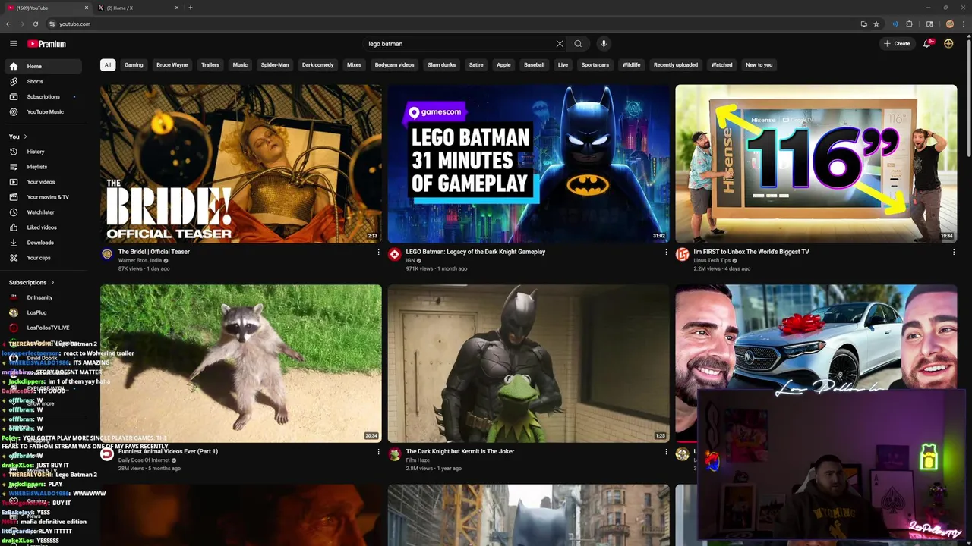Open Downloads in sidebar

point(43,243)
